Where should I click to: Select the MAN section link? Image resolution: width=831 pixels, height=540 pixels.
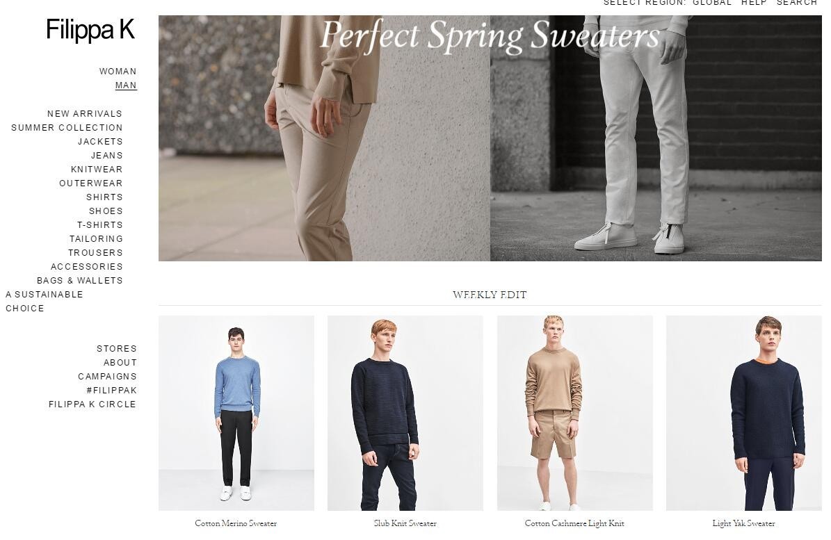[126, 85]
